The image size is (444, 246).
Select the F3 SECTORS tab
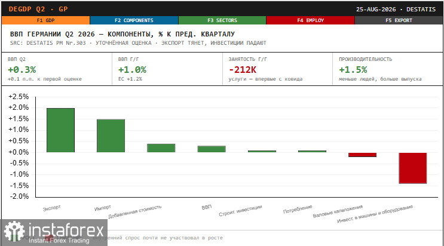[222, 20]
